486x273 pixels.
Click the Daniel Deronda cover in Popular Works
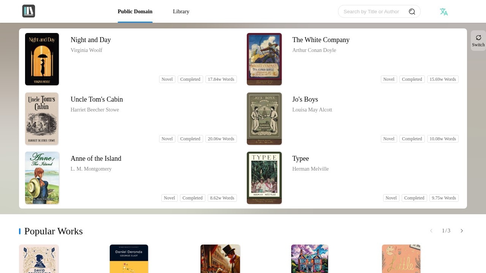click(129, 259)
